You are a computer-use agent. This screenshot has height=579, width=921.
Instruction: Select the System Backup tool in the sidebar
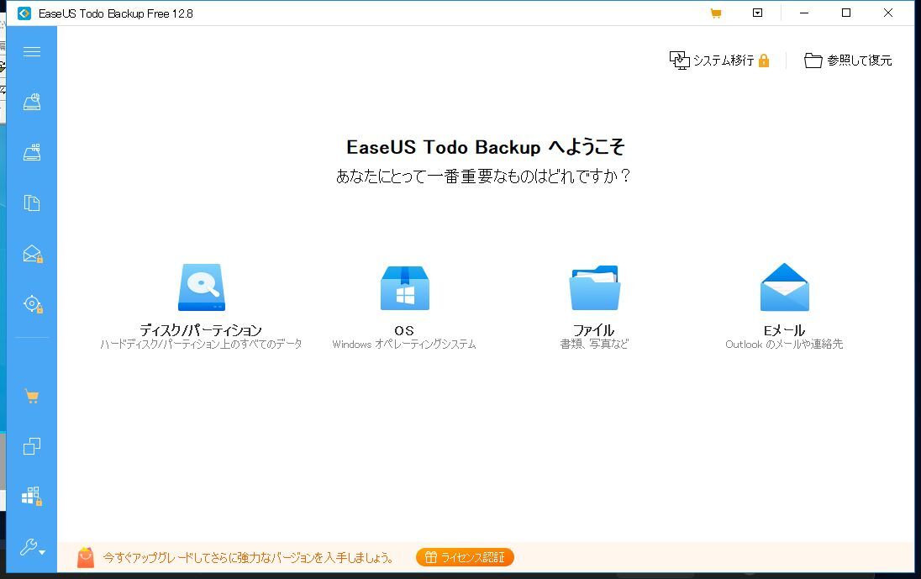click(32, 151)
